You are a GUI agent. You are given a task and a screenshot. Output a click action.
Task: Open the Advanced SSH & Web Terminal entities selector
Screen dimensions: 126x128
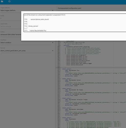coord(11,35)
